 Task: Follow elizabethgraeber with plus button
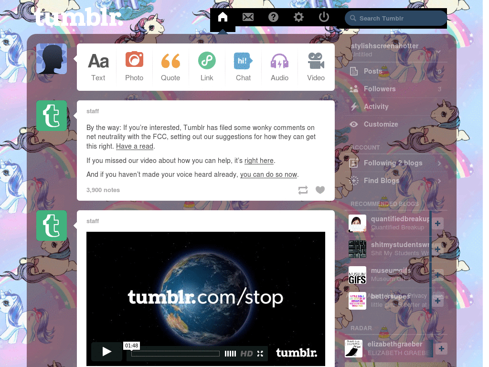tap(441, 348)
